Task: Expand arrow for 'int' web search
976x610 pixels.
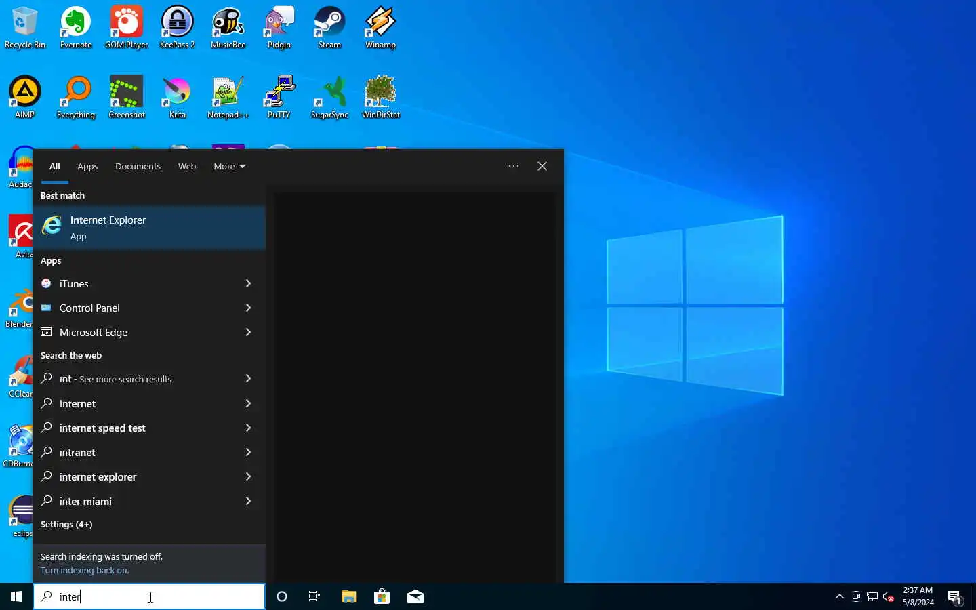Action: pyautogui.click(x=248, y=379)
